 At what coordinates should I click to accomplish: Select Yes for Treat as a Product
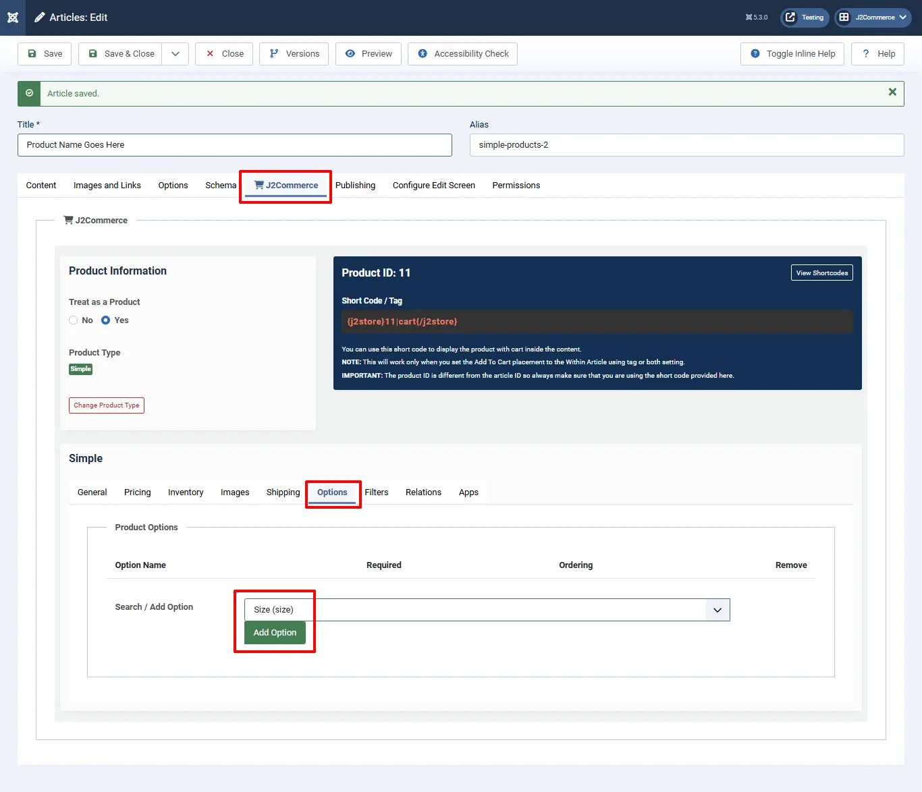point(106,320)
